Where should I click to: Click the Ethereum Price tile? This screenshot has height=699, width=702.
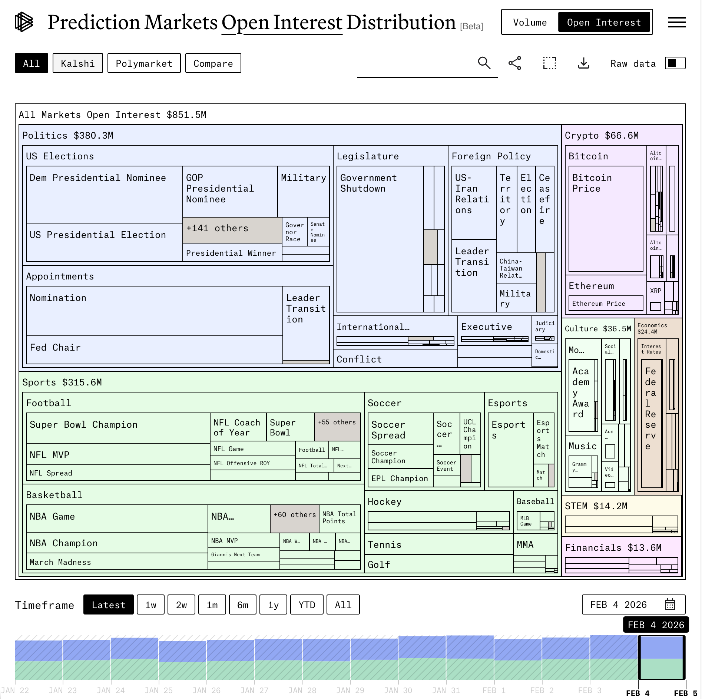click(606, 303)
